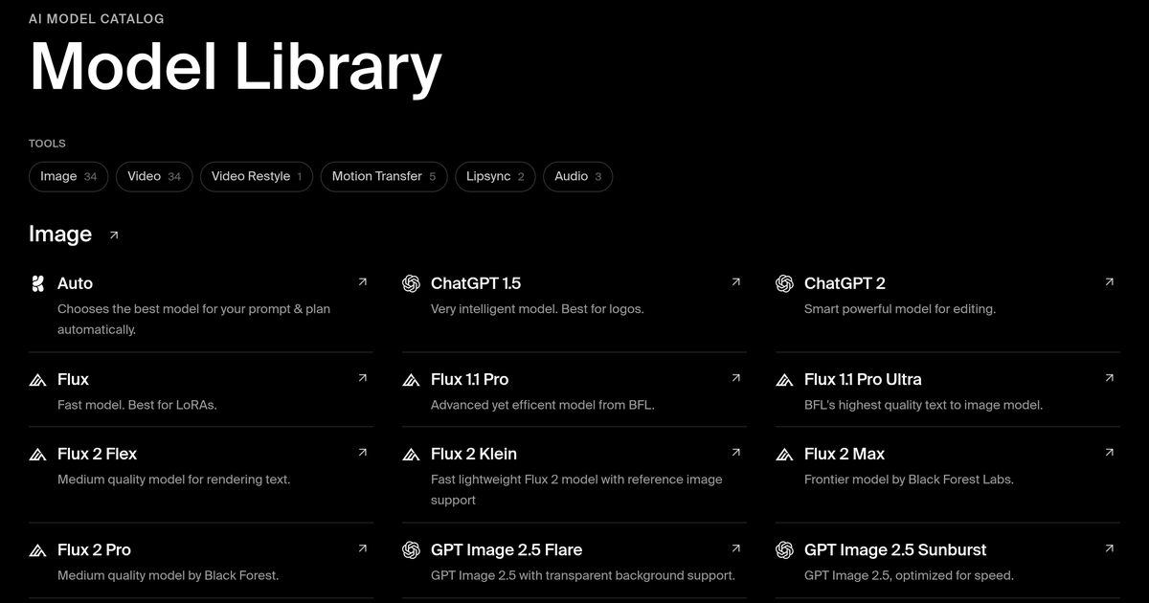Click the BFL icon beside Flux

pyautogui.click(x=37, y=380)
